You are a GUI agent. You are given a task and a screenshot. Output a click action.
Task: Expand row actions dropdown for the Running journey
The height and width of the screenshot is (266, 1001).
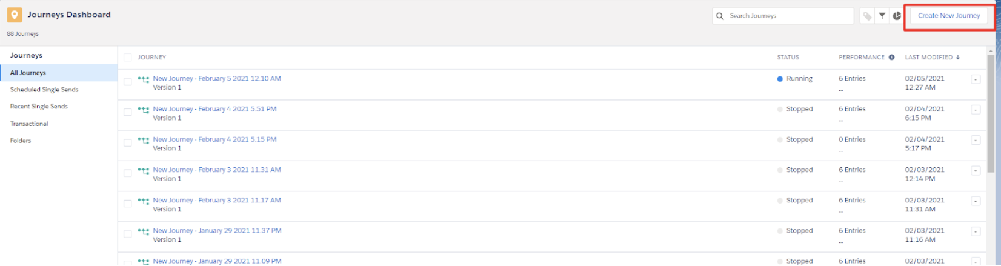pyautogui.click(x=976, y=79)
